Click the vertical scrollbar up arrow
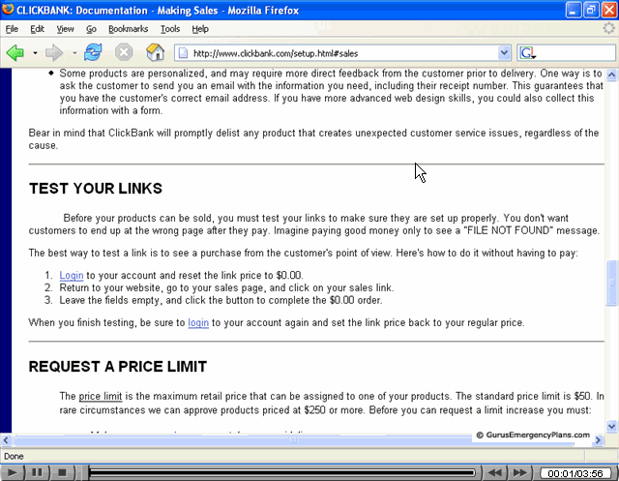The width and height of the screenshot is (619, 481). coord(611,75)
